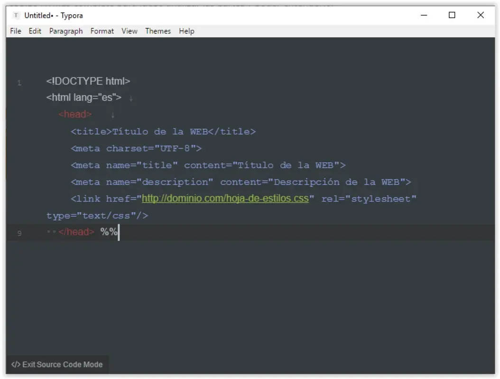Click the Exit Source Code Mode button

(x=62, y=364)
